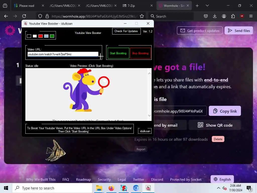Viewport: 257px width, 193px height.
Task: Open a new tab with plus icon
Action: pos(197,6)
